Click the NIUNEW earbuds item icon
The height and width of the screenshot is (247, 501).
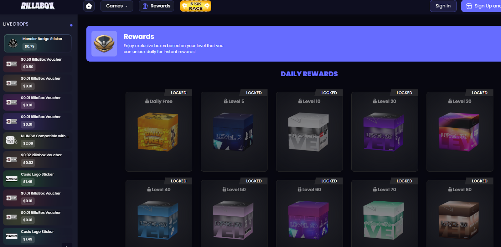pyautogui.click(x=12, y=140)
